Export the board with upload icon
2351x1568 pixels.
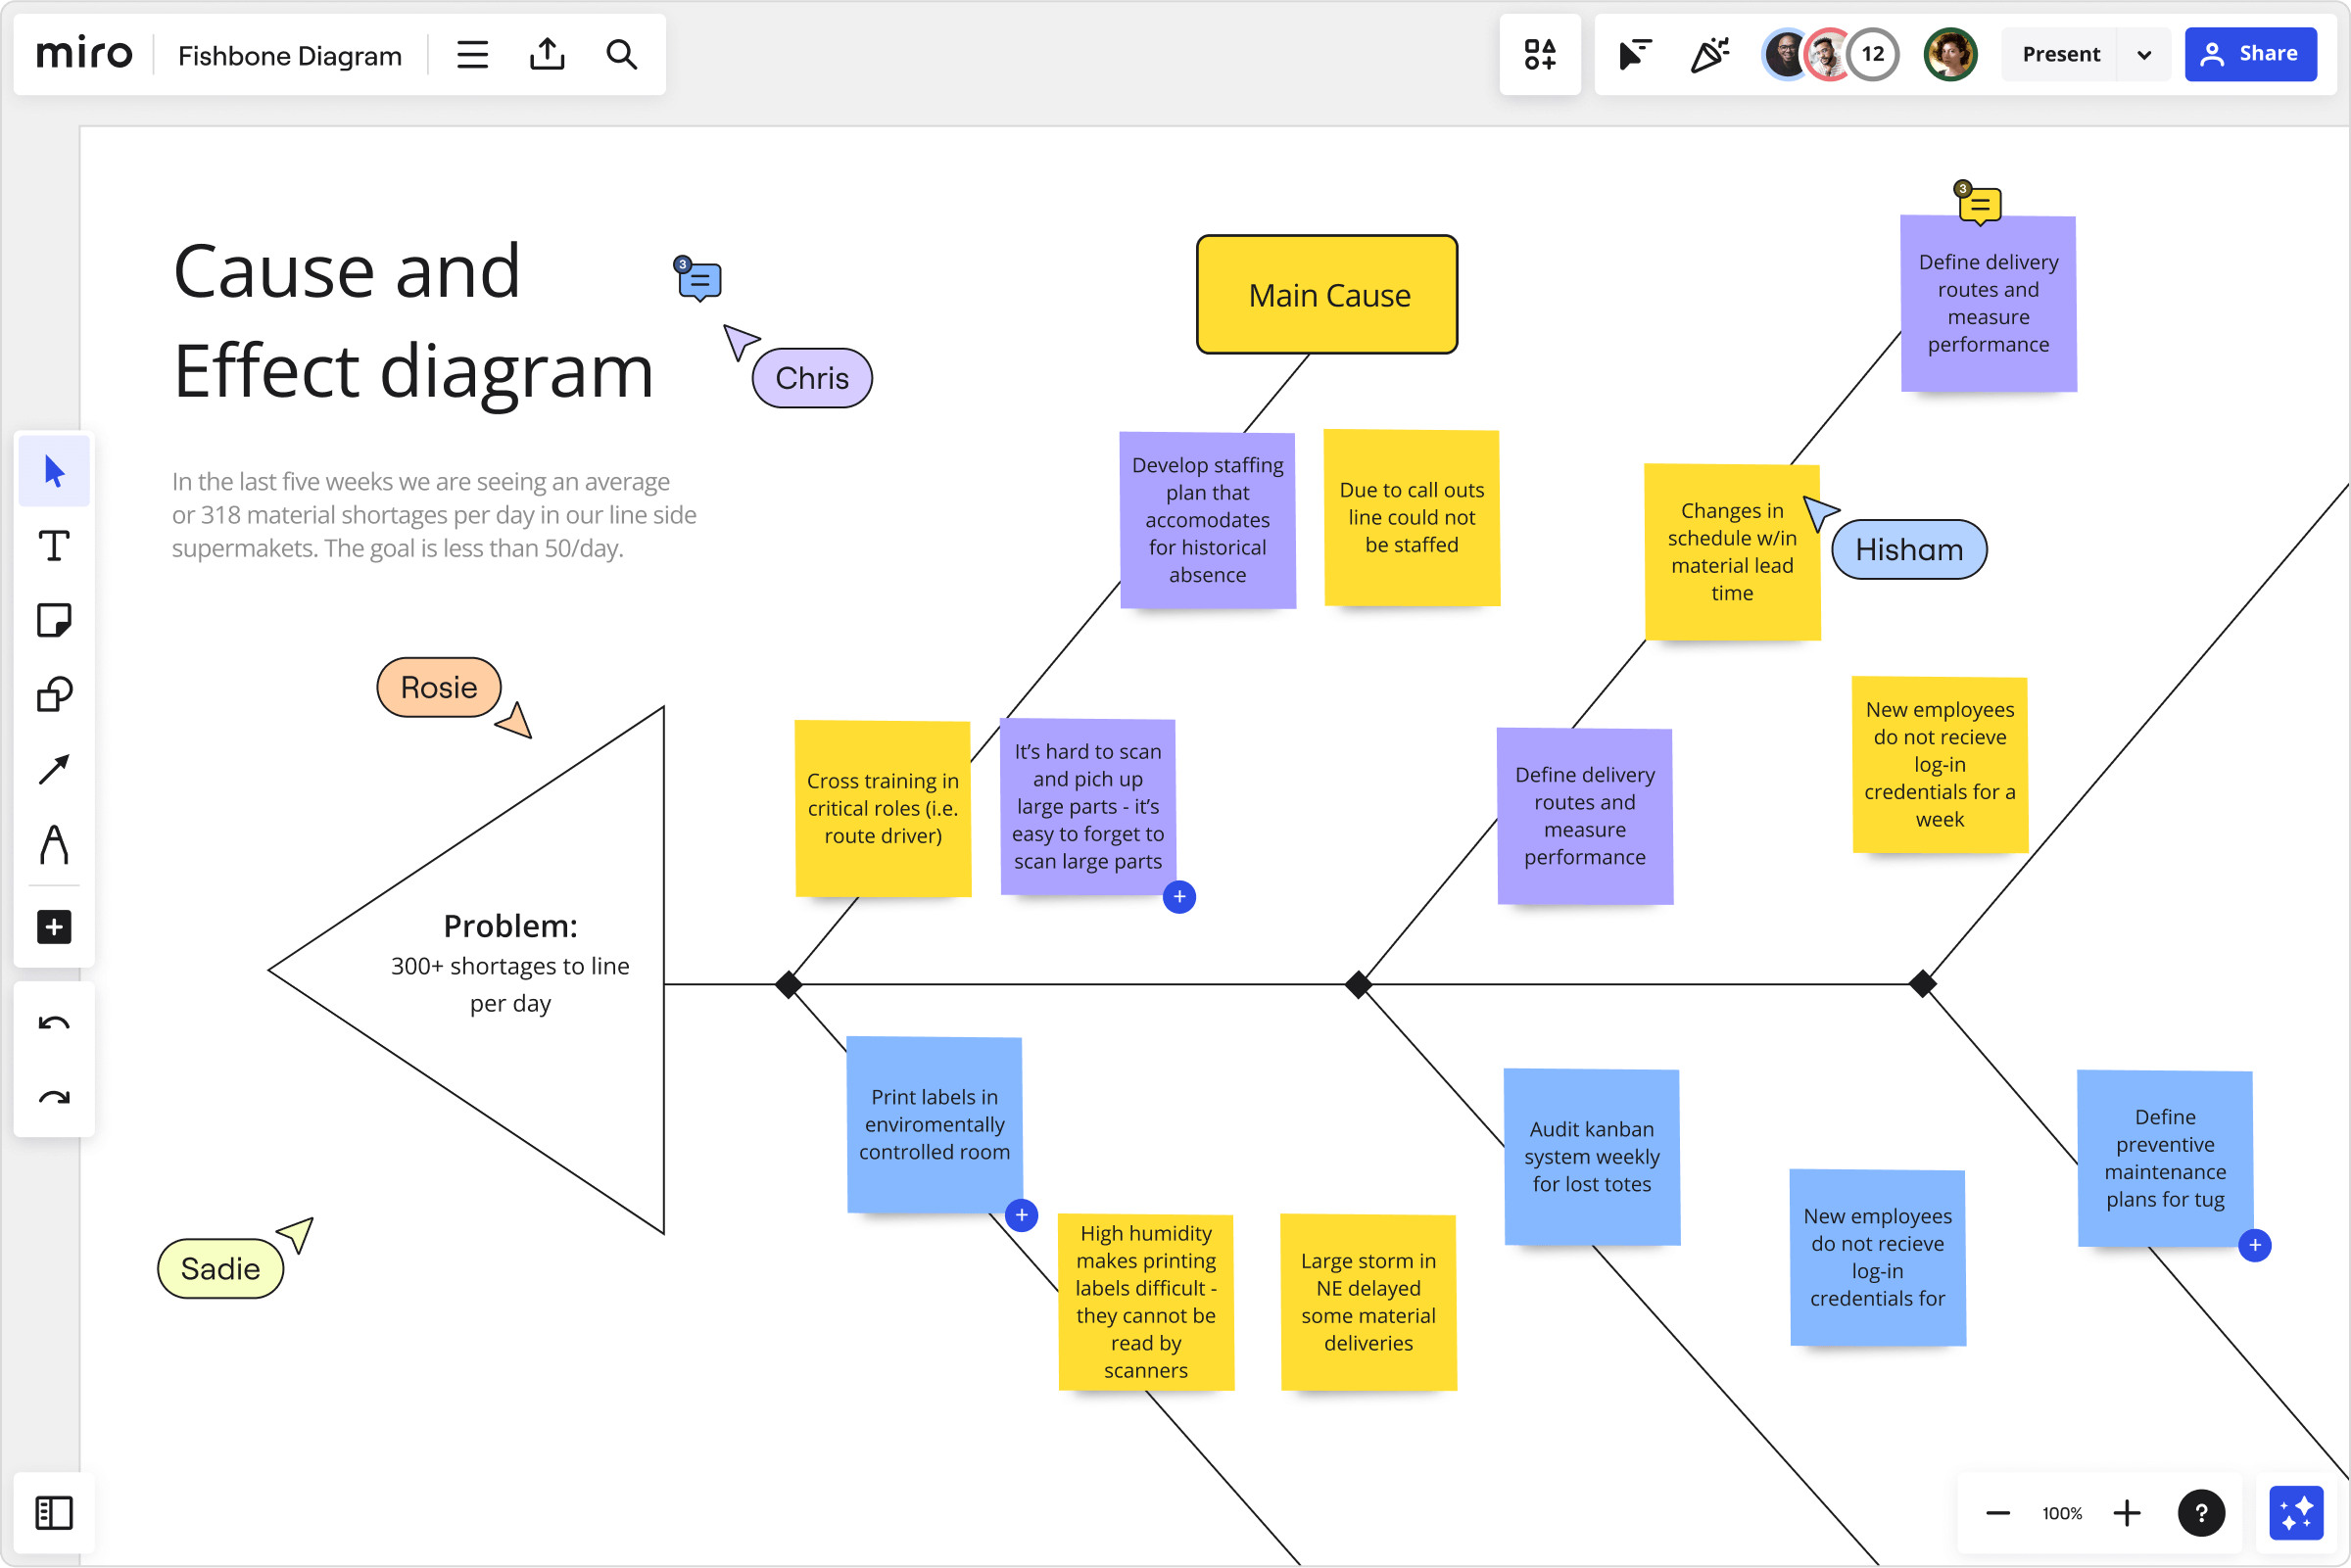(x=547, y=54)
